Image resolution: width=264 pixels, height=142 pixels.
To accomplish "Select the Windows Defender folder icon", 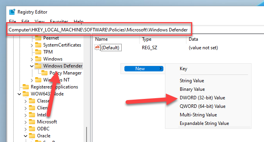I will tap(38, 66).
